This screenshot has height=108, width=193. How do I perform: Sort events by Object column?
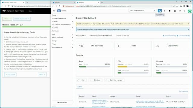(94, 96)
